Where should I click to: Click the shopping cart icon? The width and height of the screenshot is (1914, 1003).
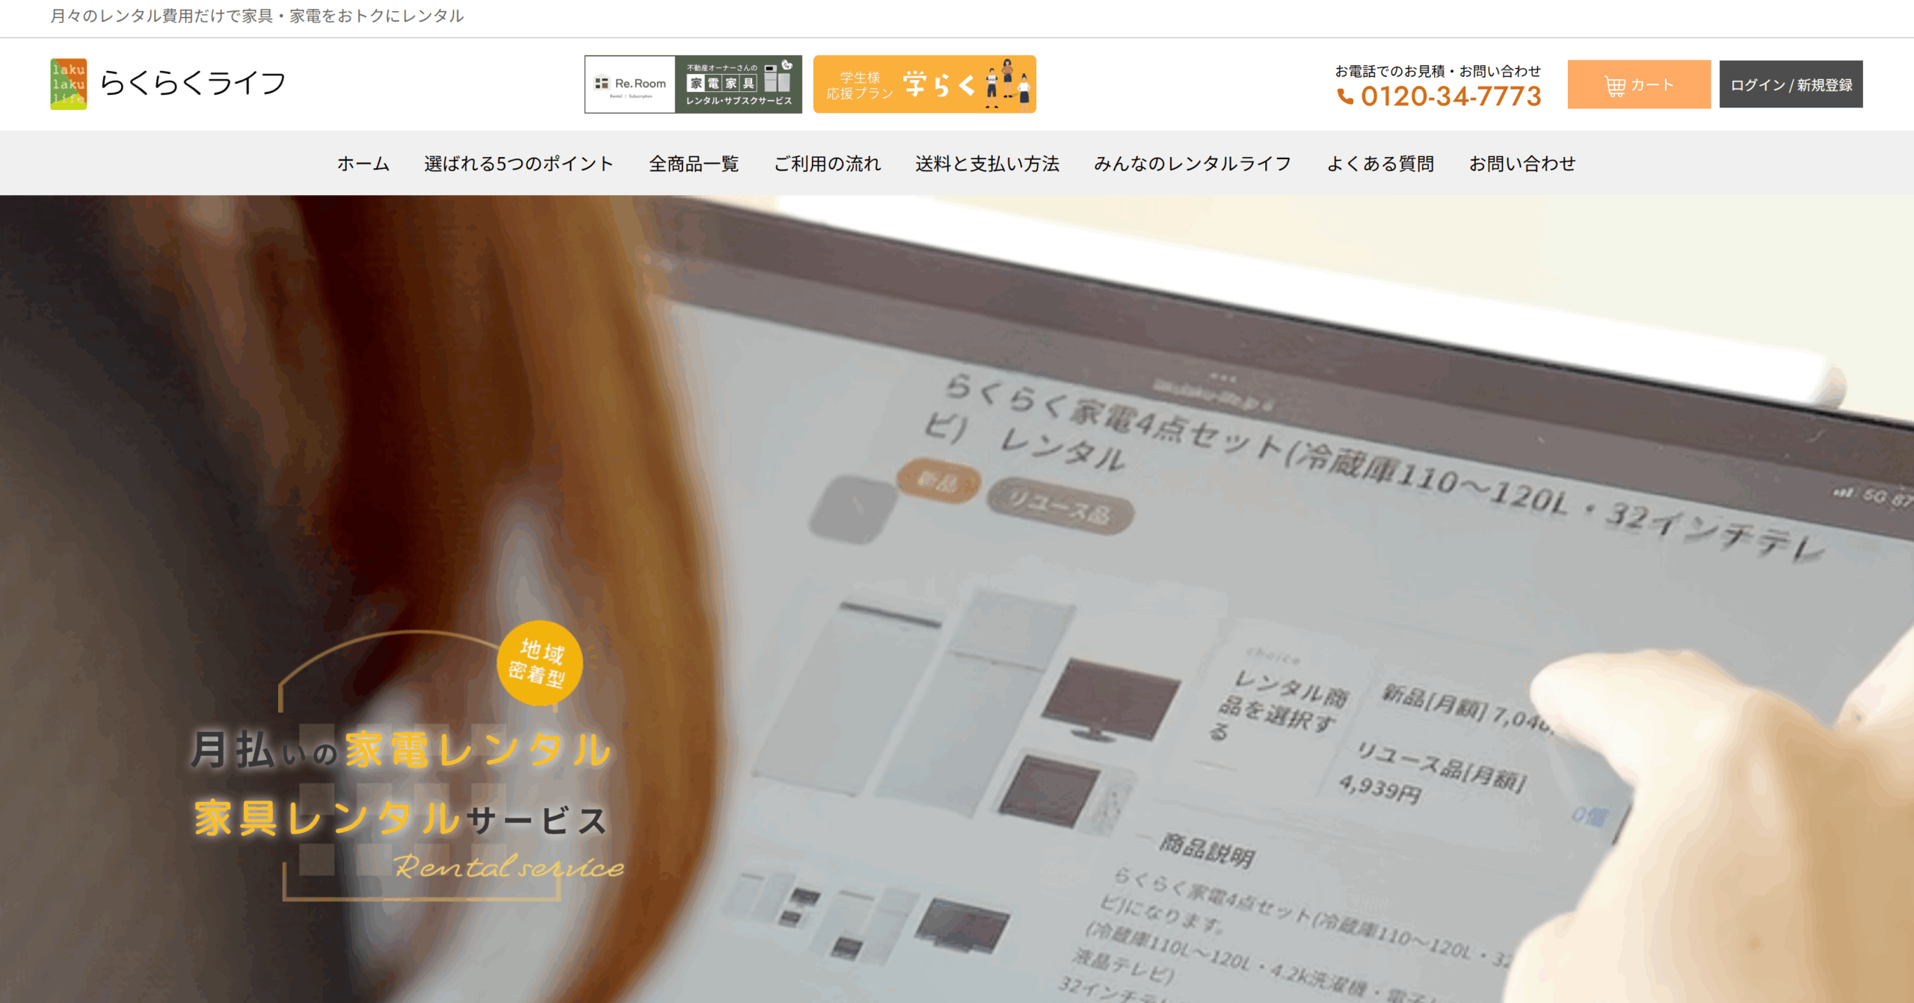pos(1614,86)
